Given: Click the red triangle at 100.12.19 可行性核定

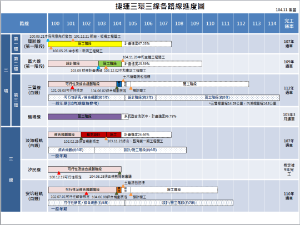Looking at the screenshot, I should click(59, 173).
